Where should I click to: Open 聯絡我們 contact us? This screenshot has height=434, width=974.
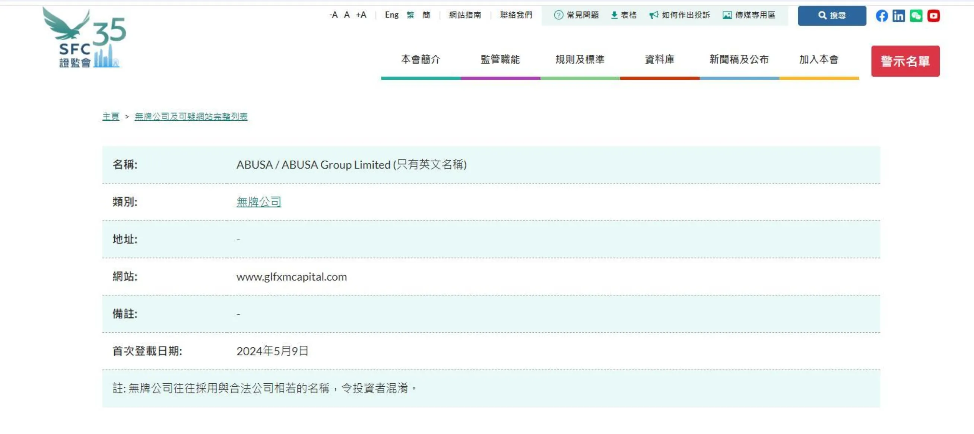tap(516, 15)
